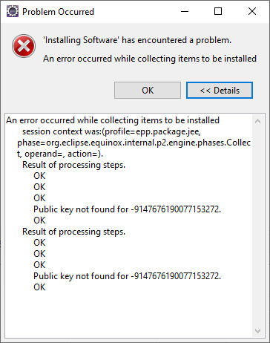Click the details pane vertical scrollbar track

click(257, 226)
